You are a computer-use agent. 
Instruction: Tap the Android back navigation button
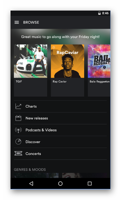pyautogui.click(x=31, y=183)
